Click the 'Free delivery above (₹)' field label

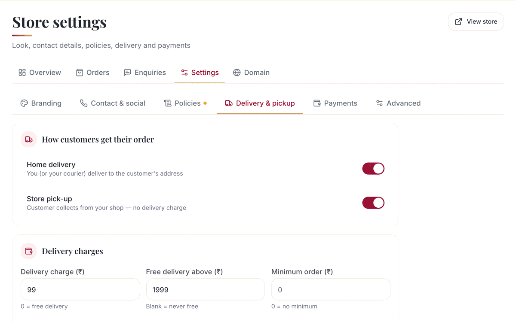[x=184, y=272]
